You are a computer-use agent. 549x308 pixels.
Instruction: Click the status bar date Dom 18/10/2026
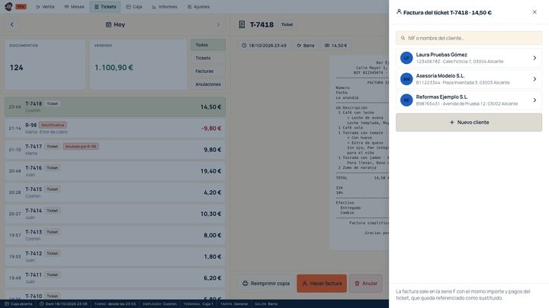(x=63, y=303)
